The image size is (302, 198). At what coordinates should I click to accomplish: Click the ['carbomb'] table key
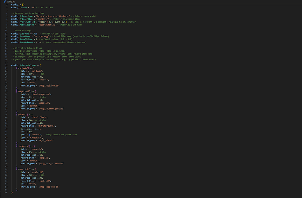tap(22, 68)
